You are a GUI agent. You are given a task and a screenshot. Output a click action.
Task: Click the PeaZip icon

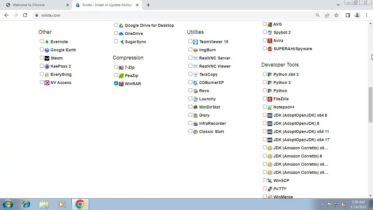(121, 76)
